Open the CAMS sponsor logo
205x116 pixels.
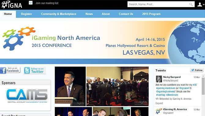coord(27,96)
